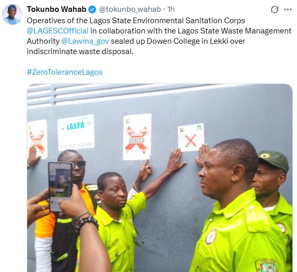Click the red X notice in photo
The image size is (297, 272).
point(191,137)
